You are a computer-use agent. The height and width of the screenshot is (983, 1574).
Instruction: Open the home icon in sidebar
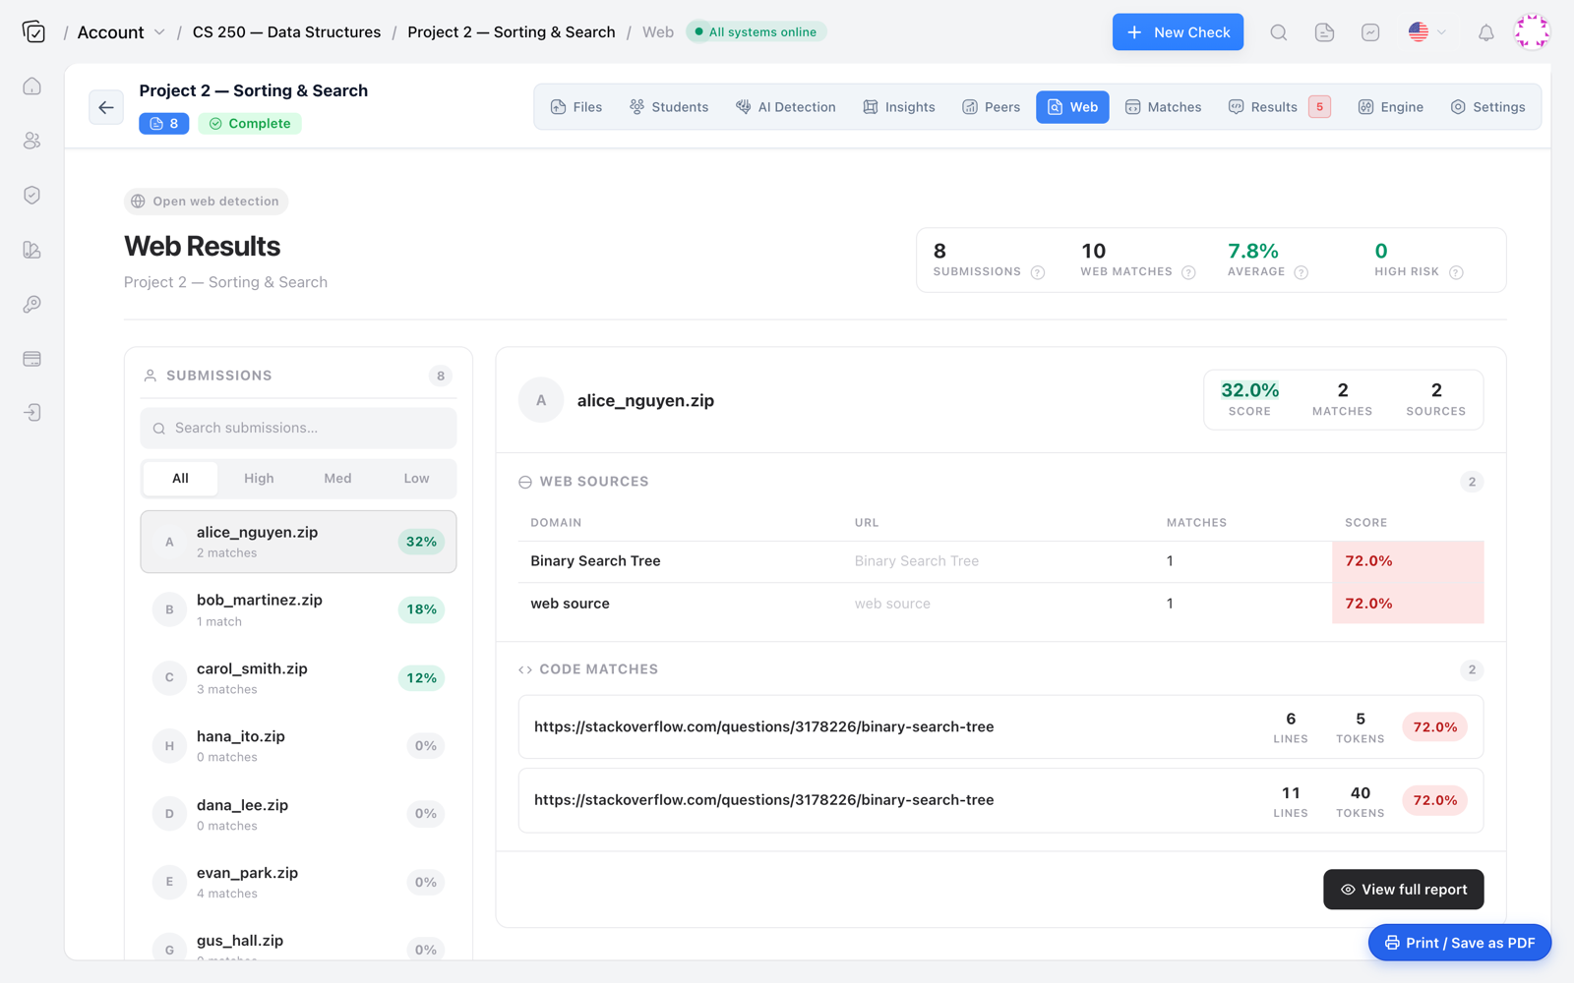point(32,87)
